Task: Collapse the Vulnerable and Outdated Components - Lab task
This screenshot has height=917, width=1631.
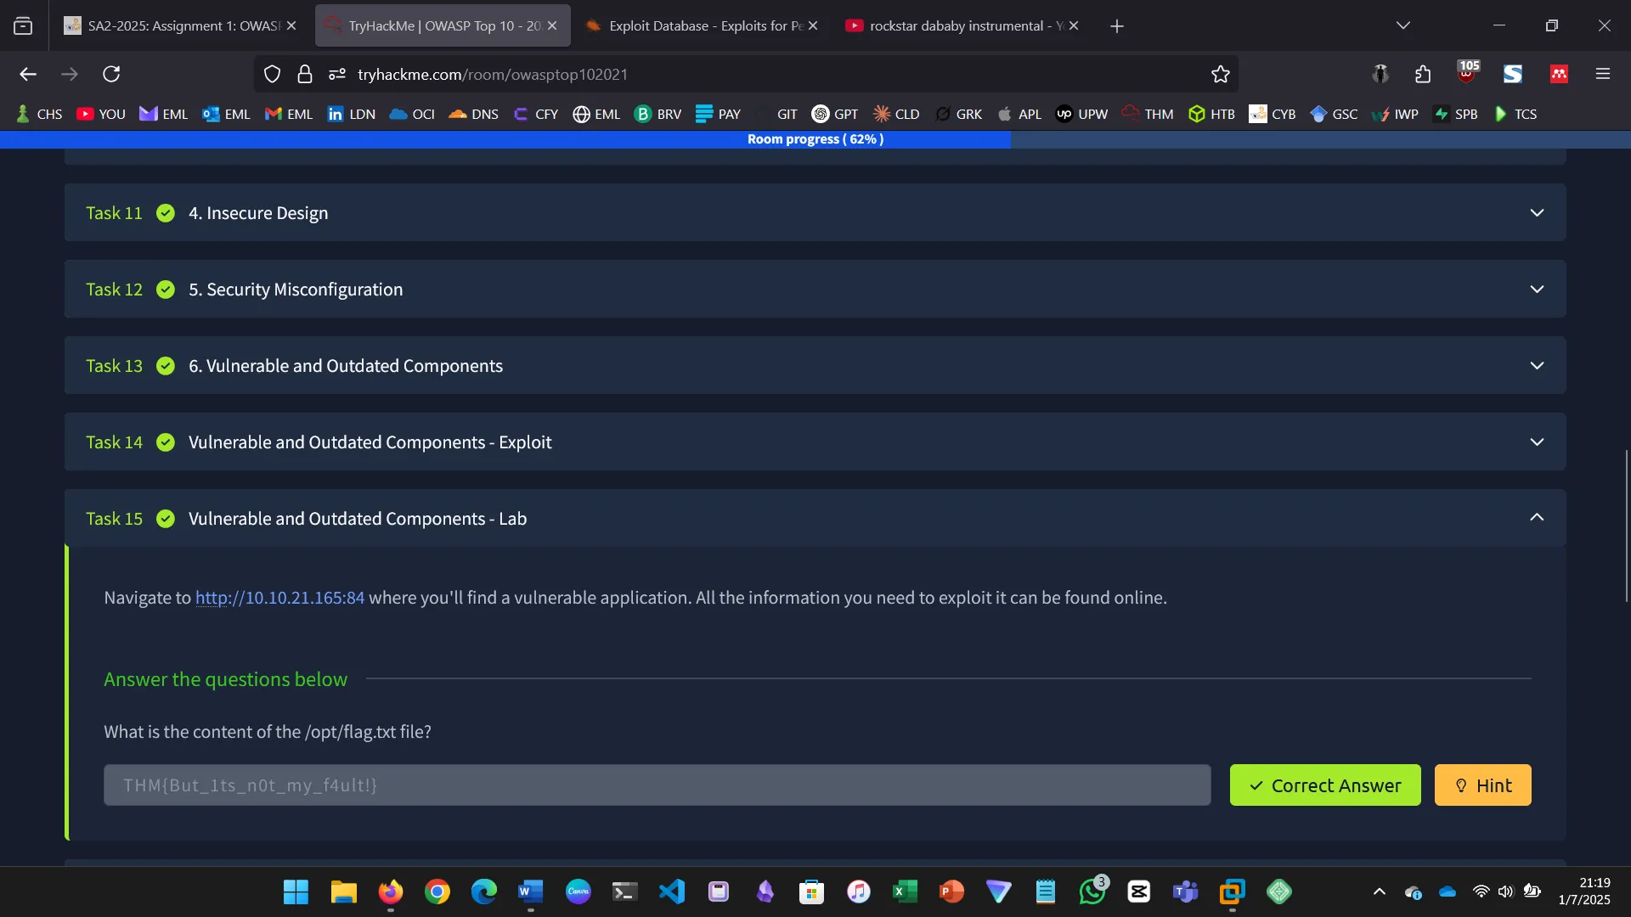Action: click(1536, 516)
